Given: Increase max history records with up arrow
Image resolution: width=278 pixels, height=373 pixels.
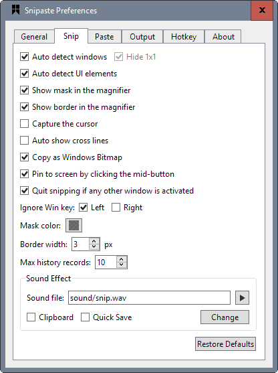Looking at the screenshot, I should 122,259.
